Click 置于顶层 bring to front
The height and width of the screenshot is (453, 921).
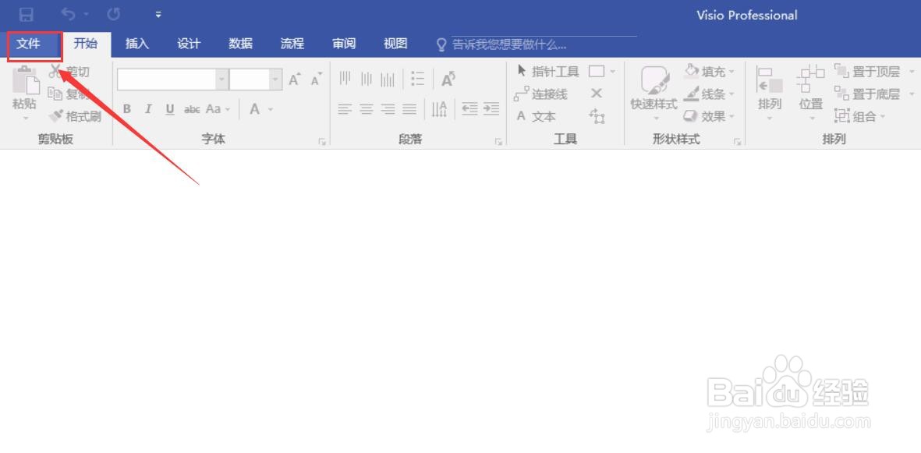tap(867, 72)
